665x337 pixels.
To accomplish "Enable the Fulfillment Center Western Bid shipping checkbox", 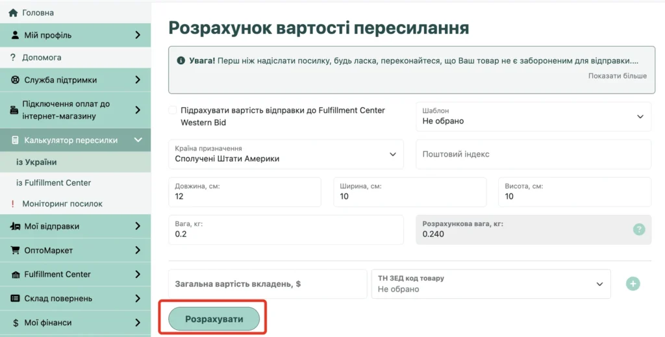I will pyautogui.click(x=173, y=110).
